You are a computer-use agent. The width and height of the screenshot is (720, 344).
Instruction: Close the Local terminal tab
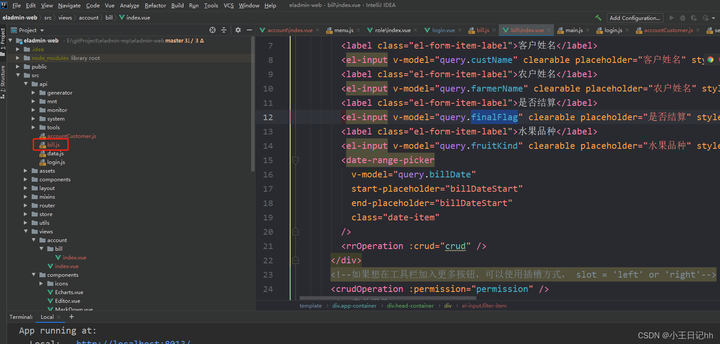59,317
